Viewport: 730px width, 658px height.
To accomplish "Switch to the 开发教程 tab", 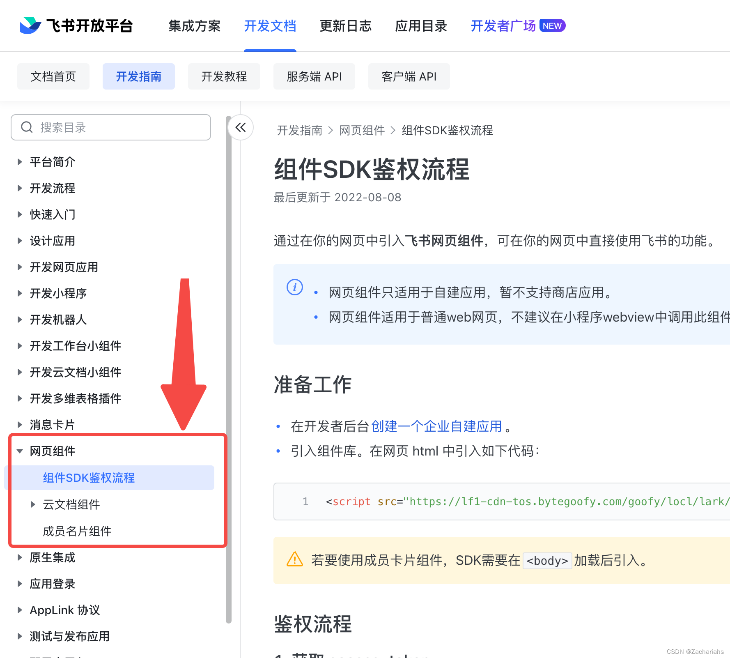I will point(224,76).
